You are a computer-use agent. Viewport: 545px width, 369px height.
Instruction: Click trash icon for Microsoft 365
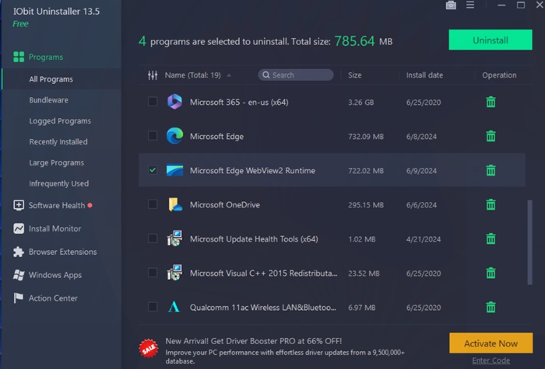490,102
